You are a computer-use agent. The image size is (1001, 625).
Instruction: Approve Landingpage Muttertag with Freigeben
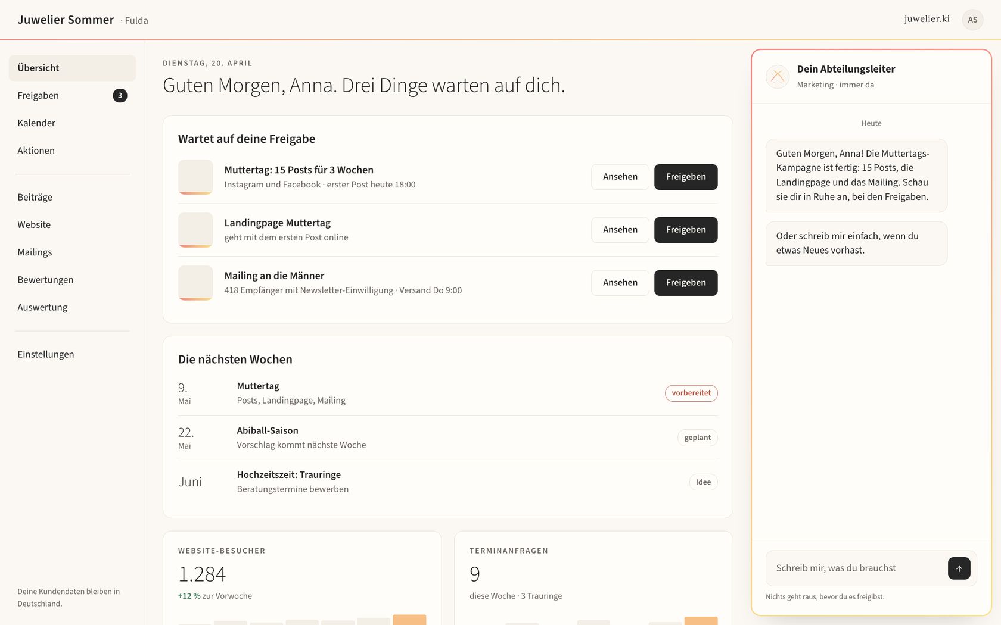pyautogui.click(x=686, y=230)
